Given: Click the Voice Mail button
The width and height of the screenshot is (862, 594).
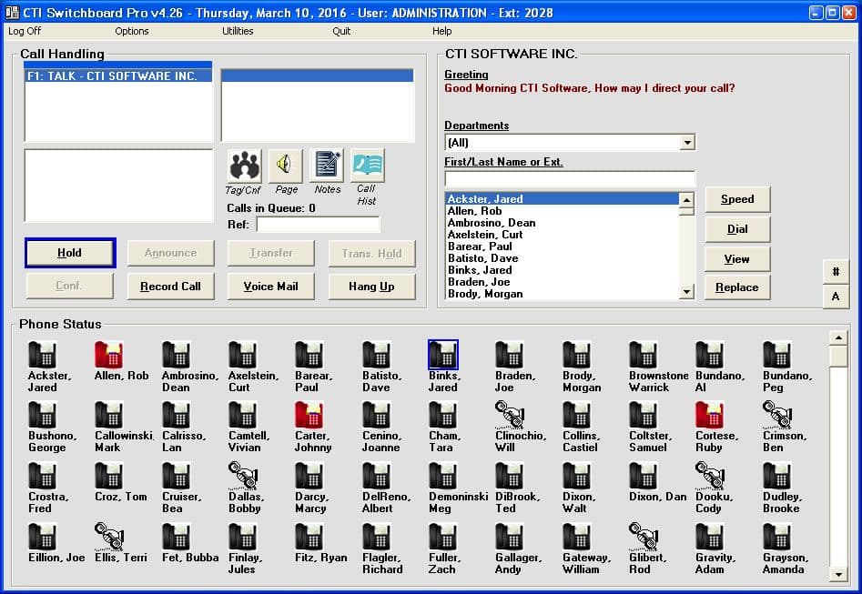Looking at the screenshot, I should click(270, 286).
